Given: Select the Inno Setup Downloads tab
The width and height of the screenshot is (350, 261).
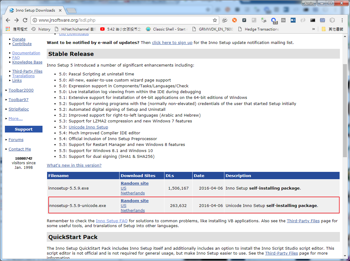Looking at the screenshot, I should [x=35, y=10].
